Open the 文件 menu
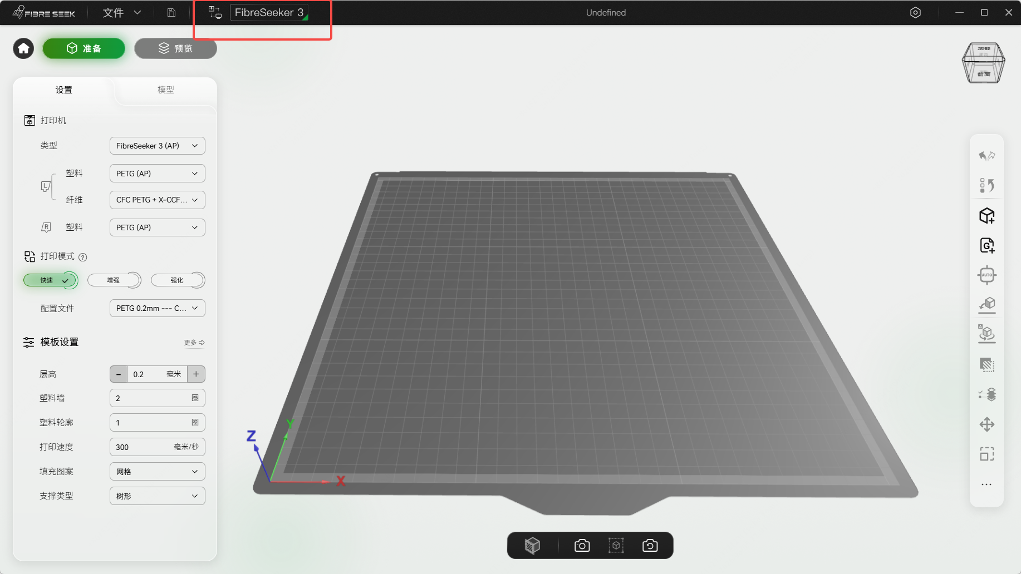The height and width of the screenshot is (574, 1021). 122,12
